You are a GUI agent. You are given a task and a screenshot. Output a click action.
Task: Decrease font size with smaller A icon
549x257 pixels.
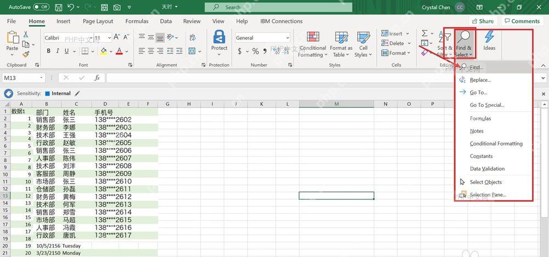[125, 37]
